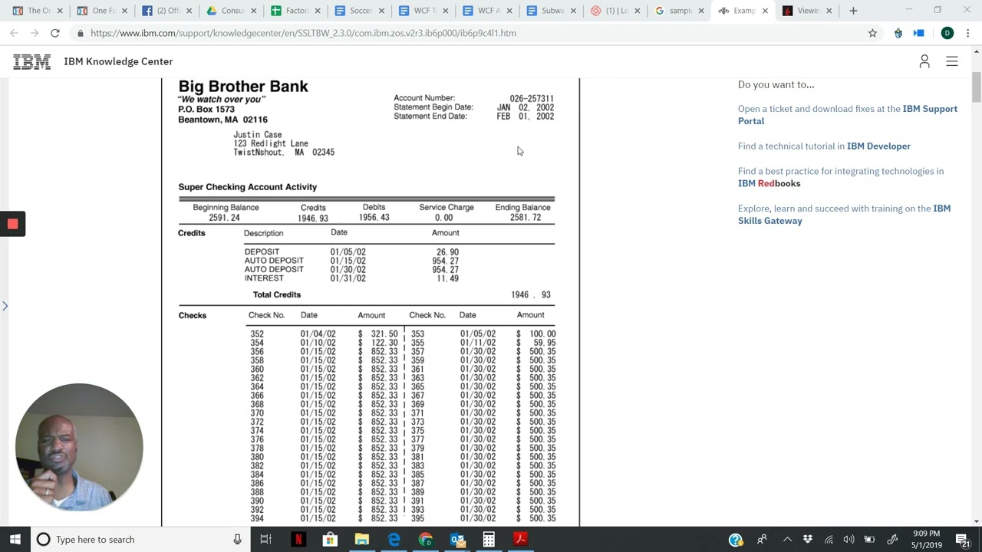Viewport: 982px width, 552px height.
Task: Open Outlook from the taskbar
Action: 457,540
